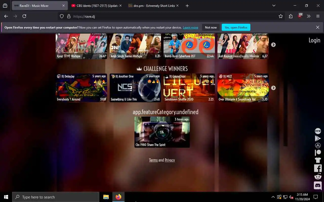324x202 pixels.
Task: Click DJ Another One name
Action: pos(124,76)
